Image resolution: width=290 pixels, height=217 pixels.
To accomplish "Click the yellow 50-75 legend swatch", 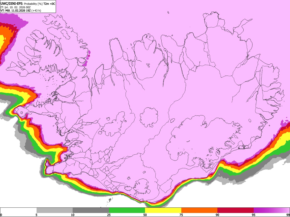I will 163,210.
